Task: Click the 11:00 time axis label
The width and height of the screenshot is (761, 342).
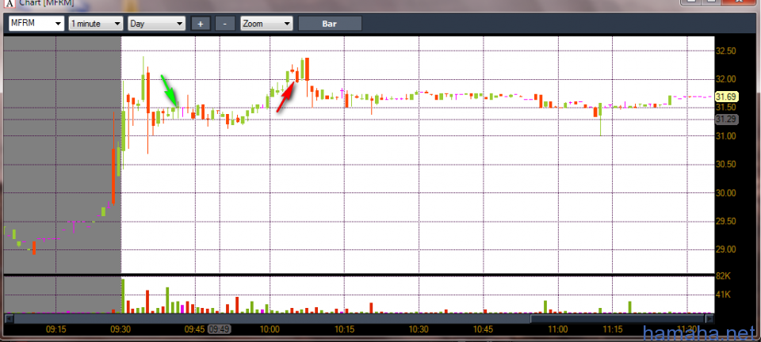Action: tap(558, 329)
